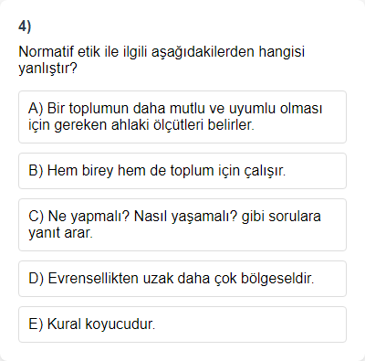This screenshot has width=365, height=361.
Task: Click the word "mutlu" in option A
Action: tap(191, 109)
